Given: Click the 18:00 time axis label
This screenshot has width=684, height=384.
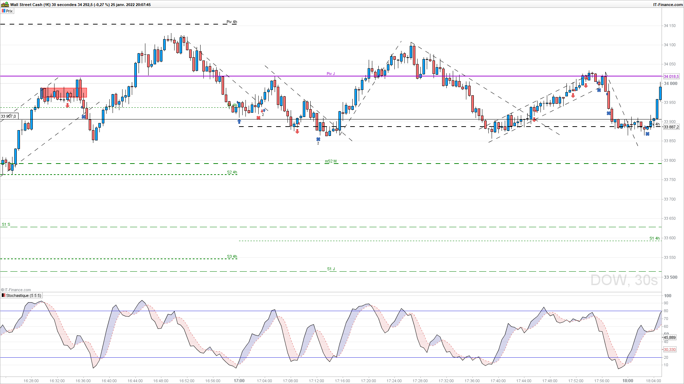Looking at the screenshot, I should tap(628, 380).
